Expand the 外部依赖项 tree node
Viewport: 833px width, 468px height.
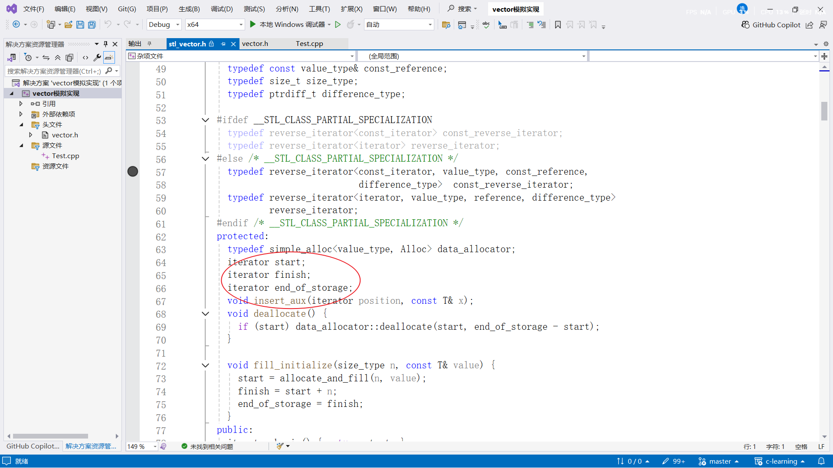(21, 114)
